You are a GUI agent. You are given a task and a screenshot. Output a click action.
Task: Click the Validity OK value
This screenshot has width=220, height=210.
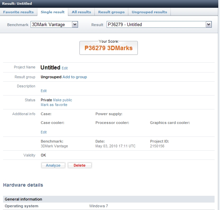[43, 155]
